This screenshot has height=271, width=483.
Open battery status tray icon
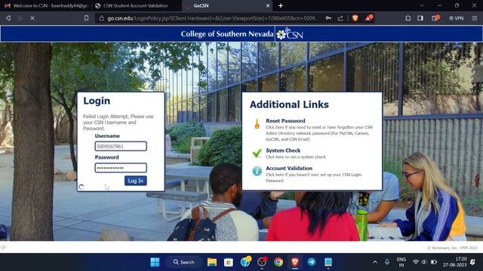pyautogui.click(x=434, y=262)
